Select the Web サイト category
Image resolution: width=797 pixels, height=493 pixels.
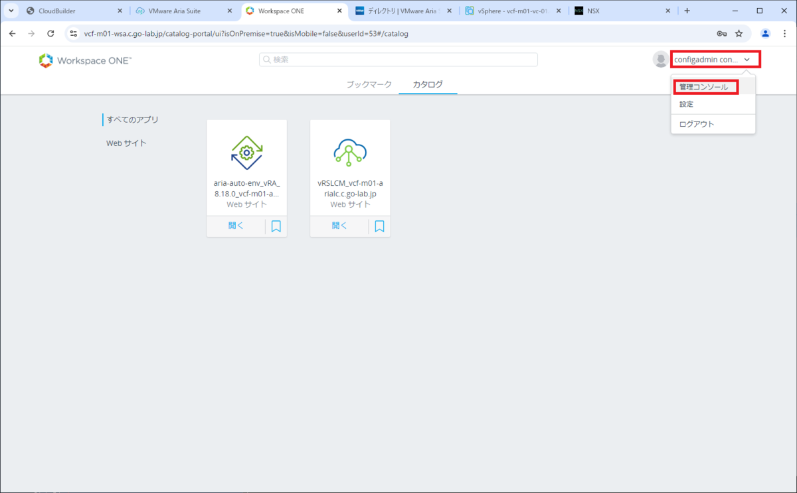pos(126,143)
